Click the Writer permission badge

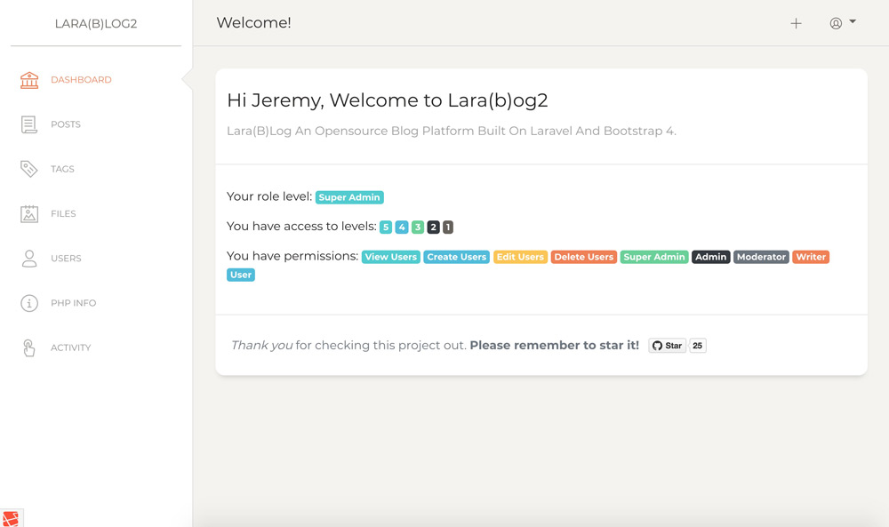point(810,256)
